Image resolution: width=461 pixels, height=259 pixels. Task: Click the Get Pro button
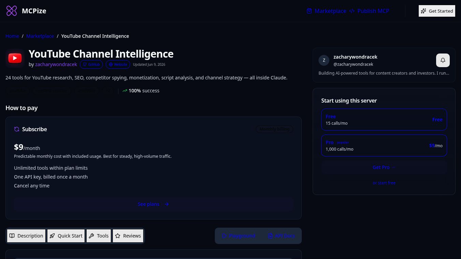384,167
